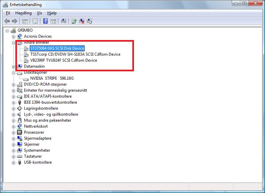Select the Skjermadaptere category label
Screen dimensions: 265x193
[38, 138]
